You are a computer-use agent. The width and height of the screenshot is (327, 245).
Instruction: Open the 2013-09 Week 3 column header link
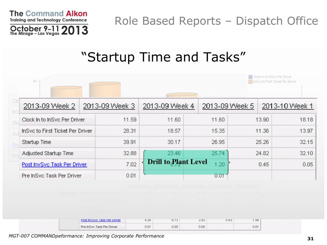(x=109, y=106)
